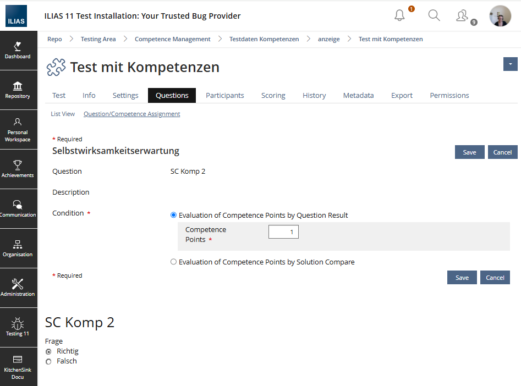
Task: Click the Competence Points input field
Action: coord(283,232)
